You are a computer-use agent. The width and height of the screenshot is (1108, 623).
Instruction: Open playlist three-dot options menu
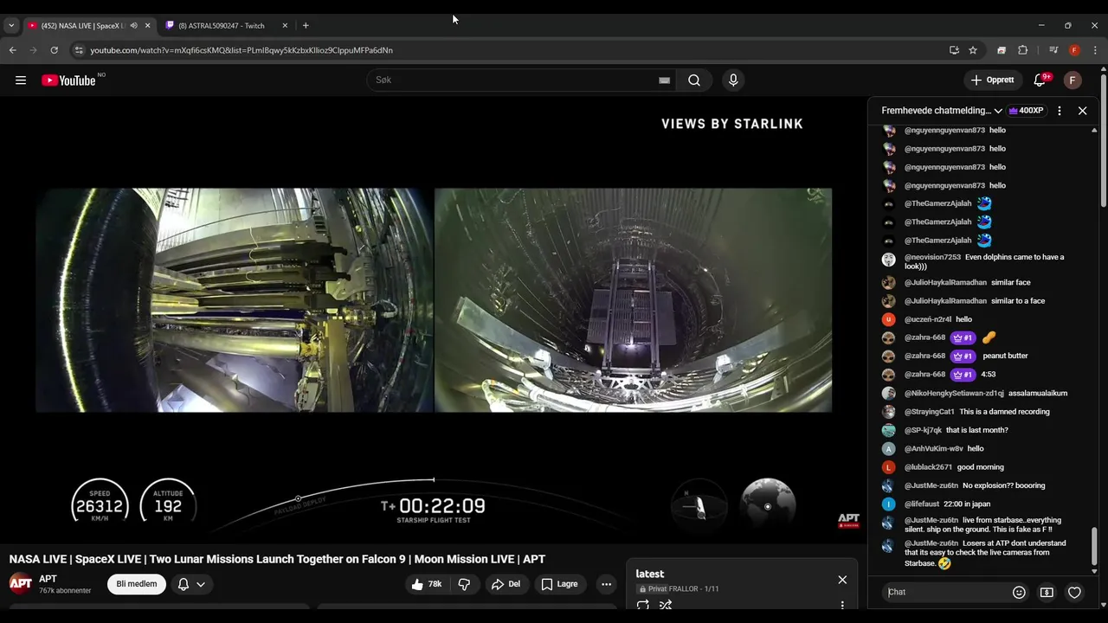coord(842,605)
